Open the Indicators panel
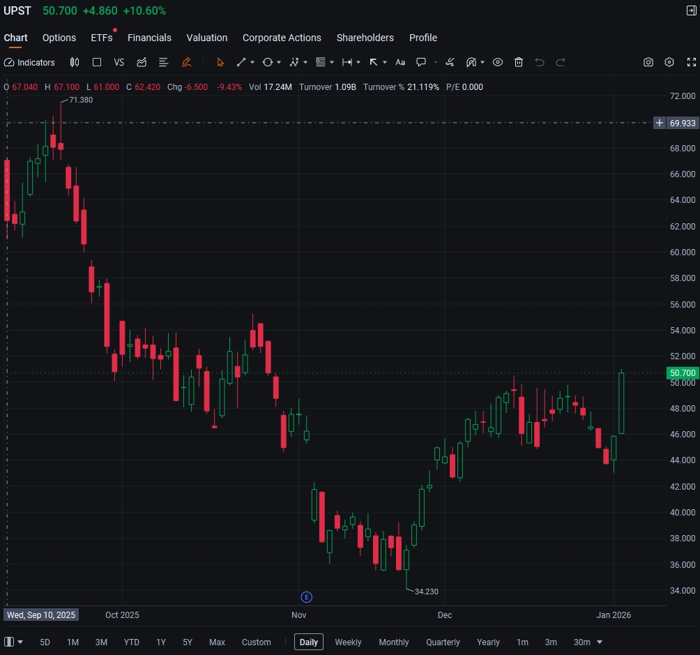Viewport: 700px width, 655px height. click(29, 62)
